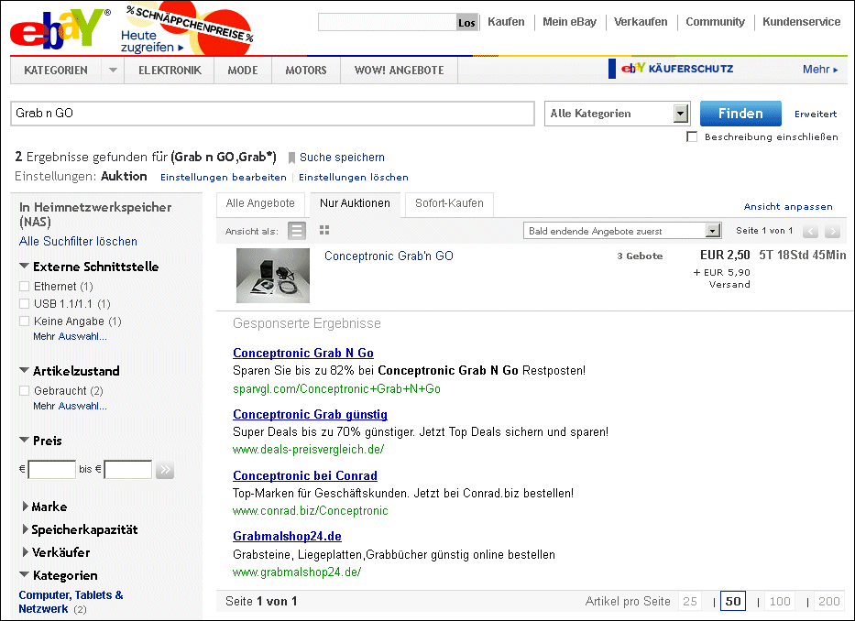
Task: Expand the Verkäufer filter section
Action: point(25,551)
